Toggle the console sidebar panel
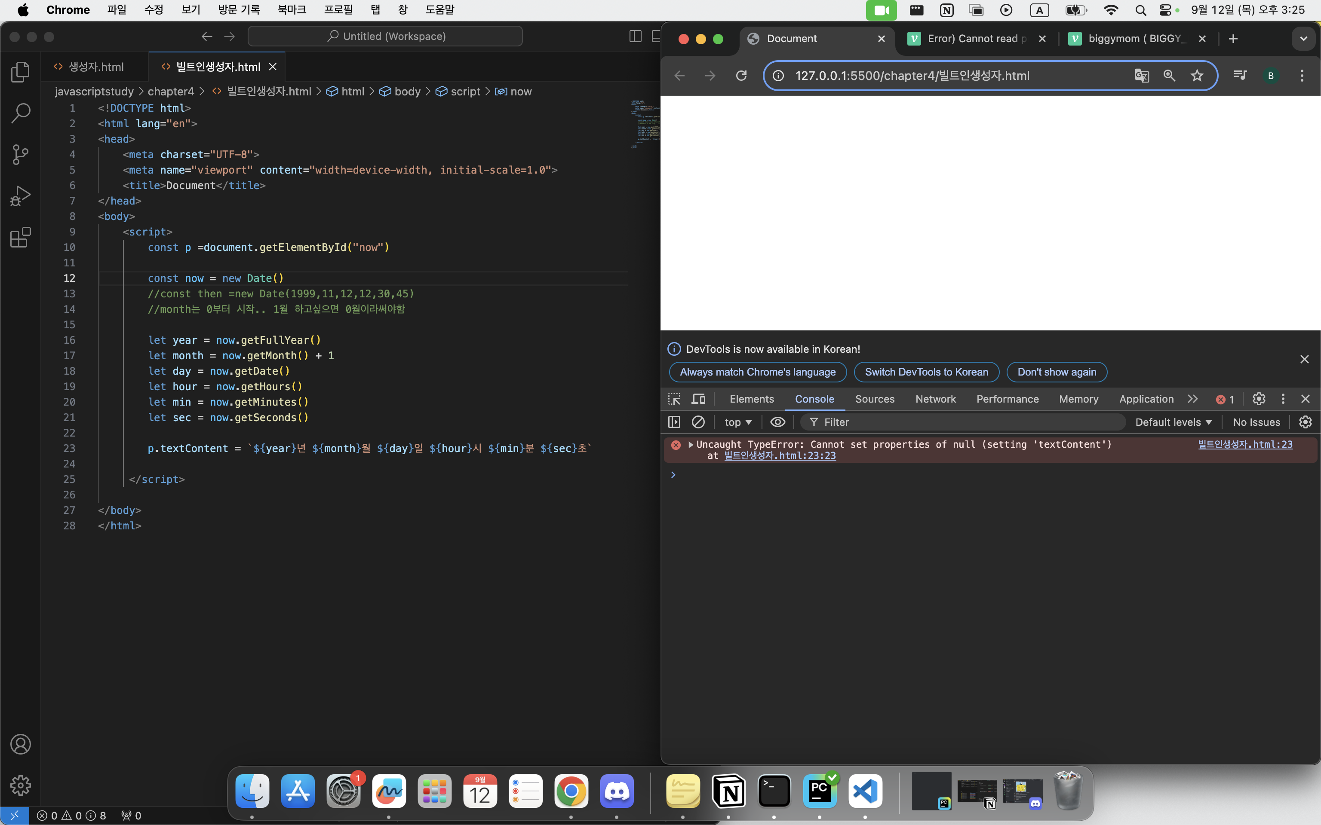 (x=674, y=422)
